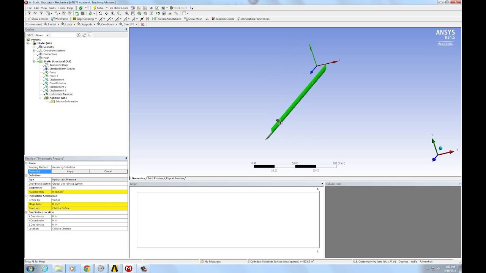Click the Standard Earth Gravity tree icon
Screen dimensions: 486x273
[46, 69]
